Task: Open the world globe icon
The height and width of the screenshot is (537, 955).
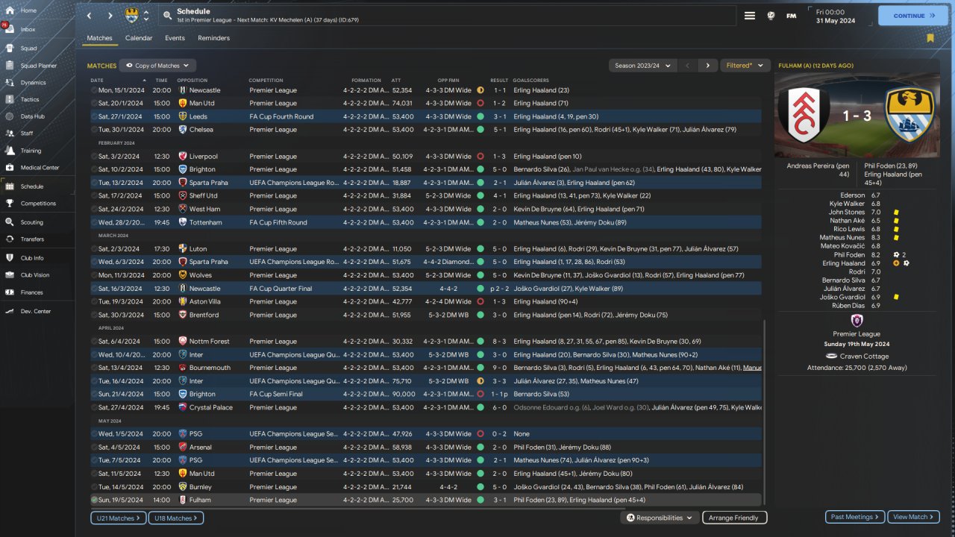Action: click(771, 16)
